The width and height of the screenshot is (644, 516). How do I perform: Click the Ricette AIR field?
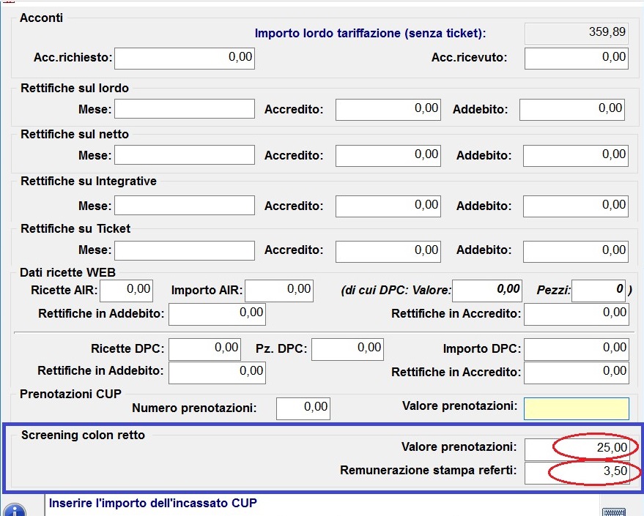(x=126, y=291)
